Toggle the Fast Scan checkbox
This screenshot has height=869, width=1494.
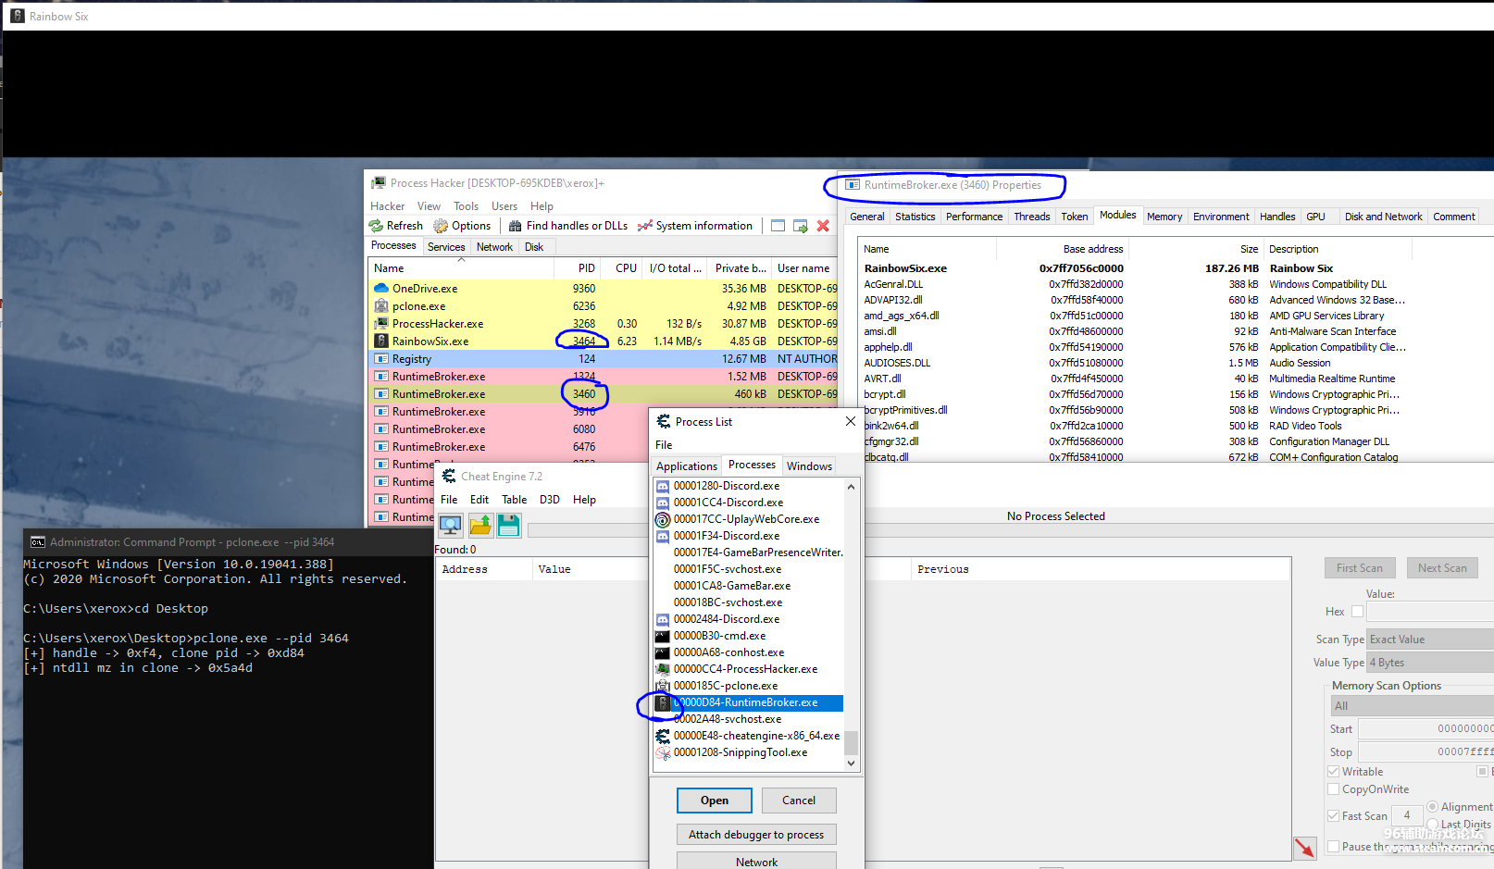(1334, 815)
